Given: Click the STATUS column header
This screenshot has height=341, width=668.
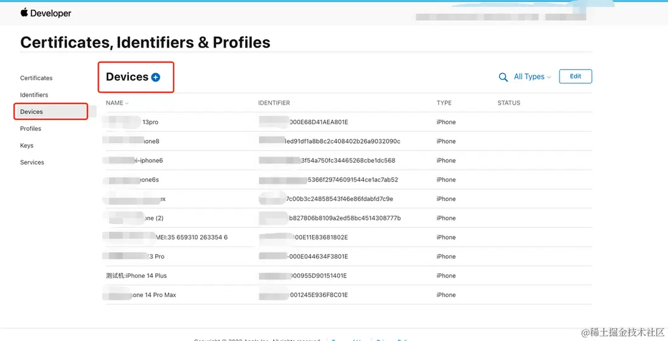Looking at the screenshot, I should pyautogui.click(x=509, y=103).
